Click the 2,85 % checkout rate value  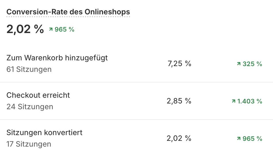click(x=179, y=101)
